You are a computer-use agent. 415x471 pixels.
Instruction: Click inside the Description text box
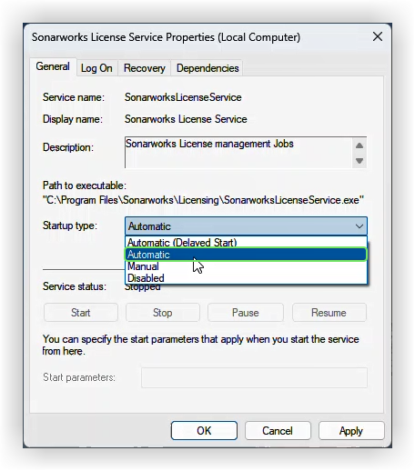point(238,153)
